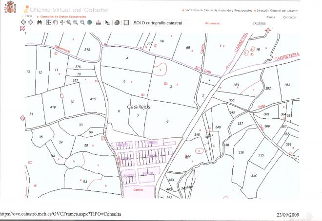Select Consulta de Datos Catastrales tab
The image size is (322, 221).
[x=59, y=17]
